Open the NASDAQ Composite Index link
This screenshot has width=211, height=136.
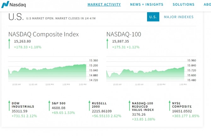point(43,34)
